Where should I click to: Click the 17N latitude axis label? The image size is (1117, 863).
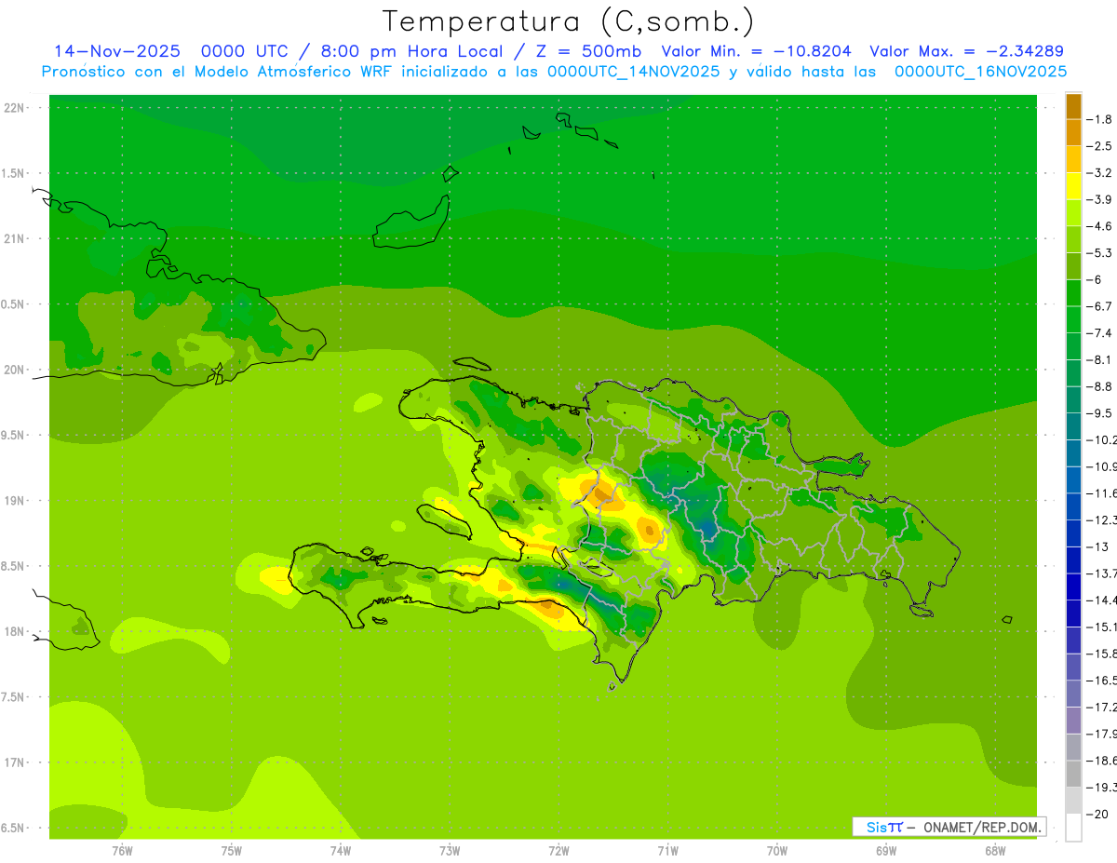point(14,762)
